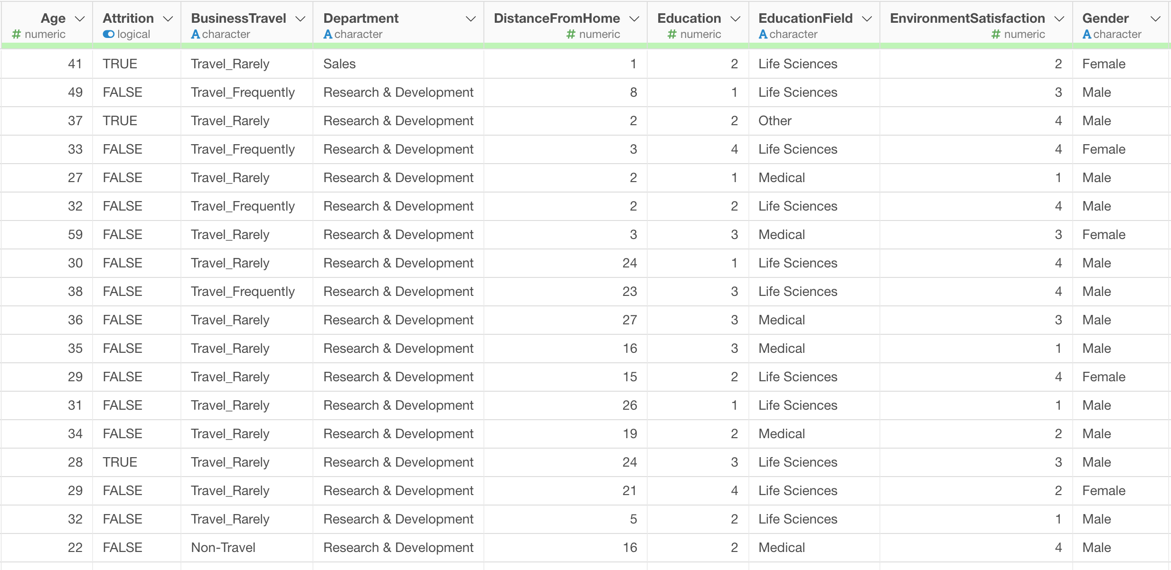Click the character type icon under BusinessTravel
The width and height of the screenshot is (1171, 570).
coord(195,34)
